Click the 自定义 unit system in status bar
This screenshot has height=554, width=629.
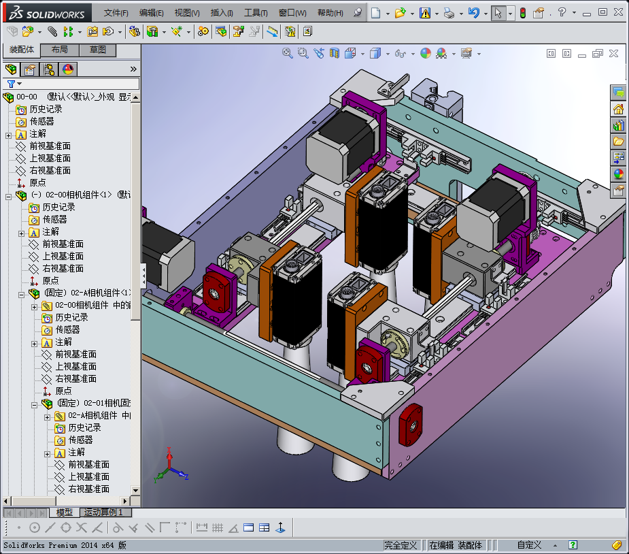529,545
